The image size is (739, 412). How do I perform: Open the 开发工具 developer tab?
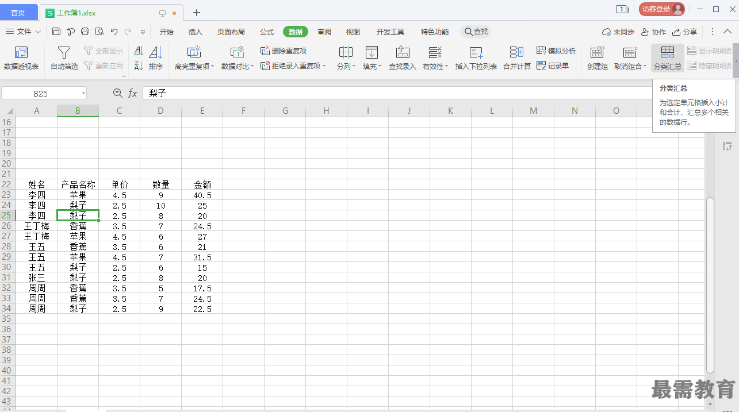click(x=390, y=32)
